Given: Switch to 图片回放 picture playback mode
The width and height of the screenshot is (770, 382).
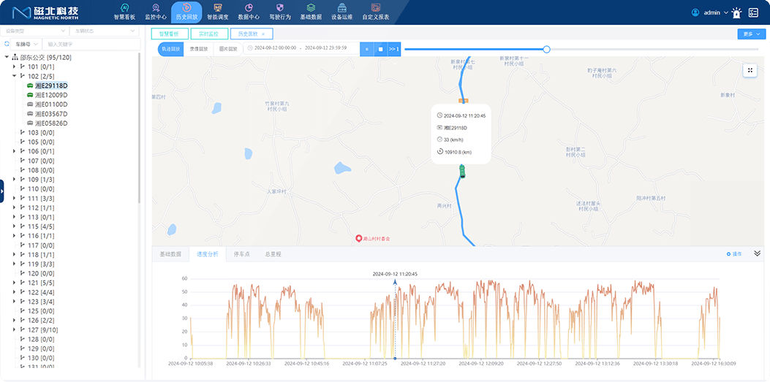Looking at the screenshot, I should point(228,49).
